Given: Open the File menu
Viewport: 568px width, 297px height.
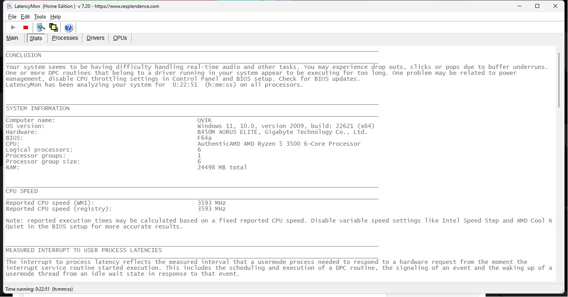Looking at the screenshot, I should tap(12, 17).
